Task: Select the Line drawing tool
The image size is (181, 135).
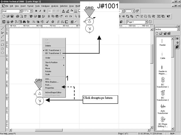Action: point(3,29)
